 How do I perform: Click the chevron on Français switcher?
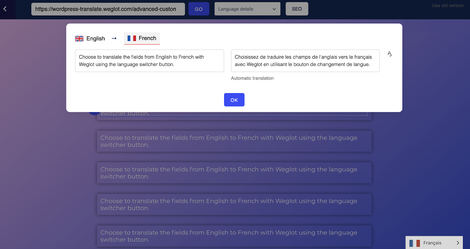coord(458,243)
